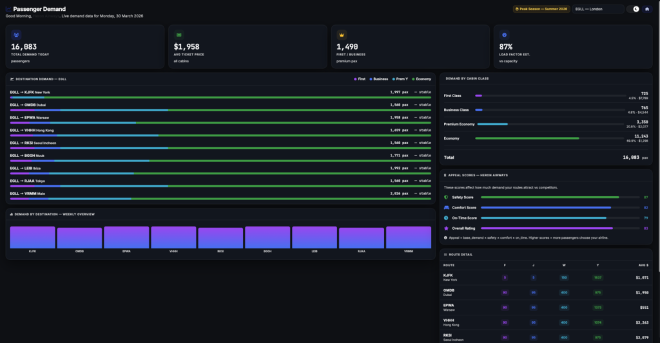Toggle the Economy legend item
Viewport: 660px width, 343px height.
click(x=422, y=79)
